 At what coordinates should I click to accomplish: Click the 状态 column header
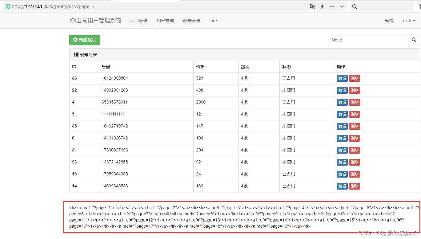287,67
